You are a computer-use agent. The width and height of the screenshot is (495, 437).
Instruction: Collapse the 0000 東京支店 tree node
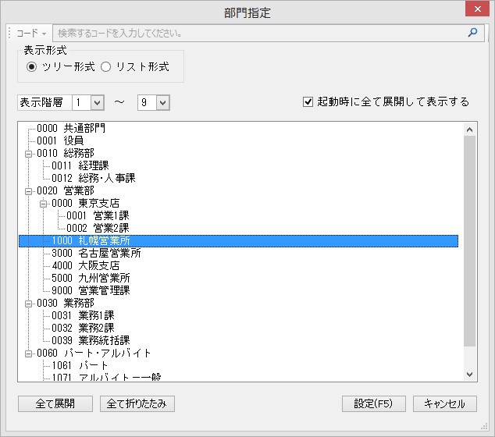coord(44,204)
